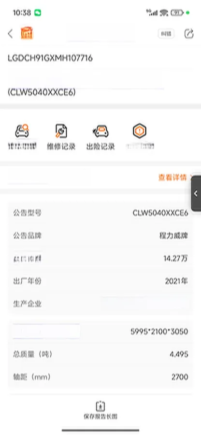Tap 保存报告长图 save report button
The image size is (201, 435).
point(100,410)
